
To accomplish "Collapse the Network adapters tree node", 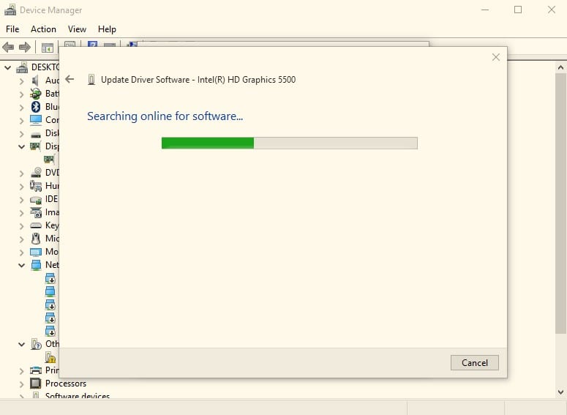I will coord(22,265).
